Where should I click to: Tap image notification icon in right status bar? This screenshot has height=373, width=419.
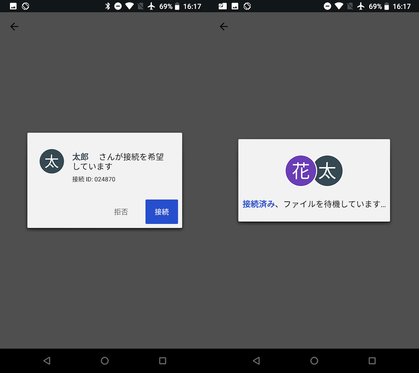[235, 6]
